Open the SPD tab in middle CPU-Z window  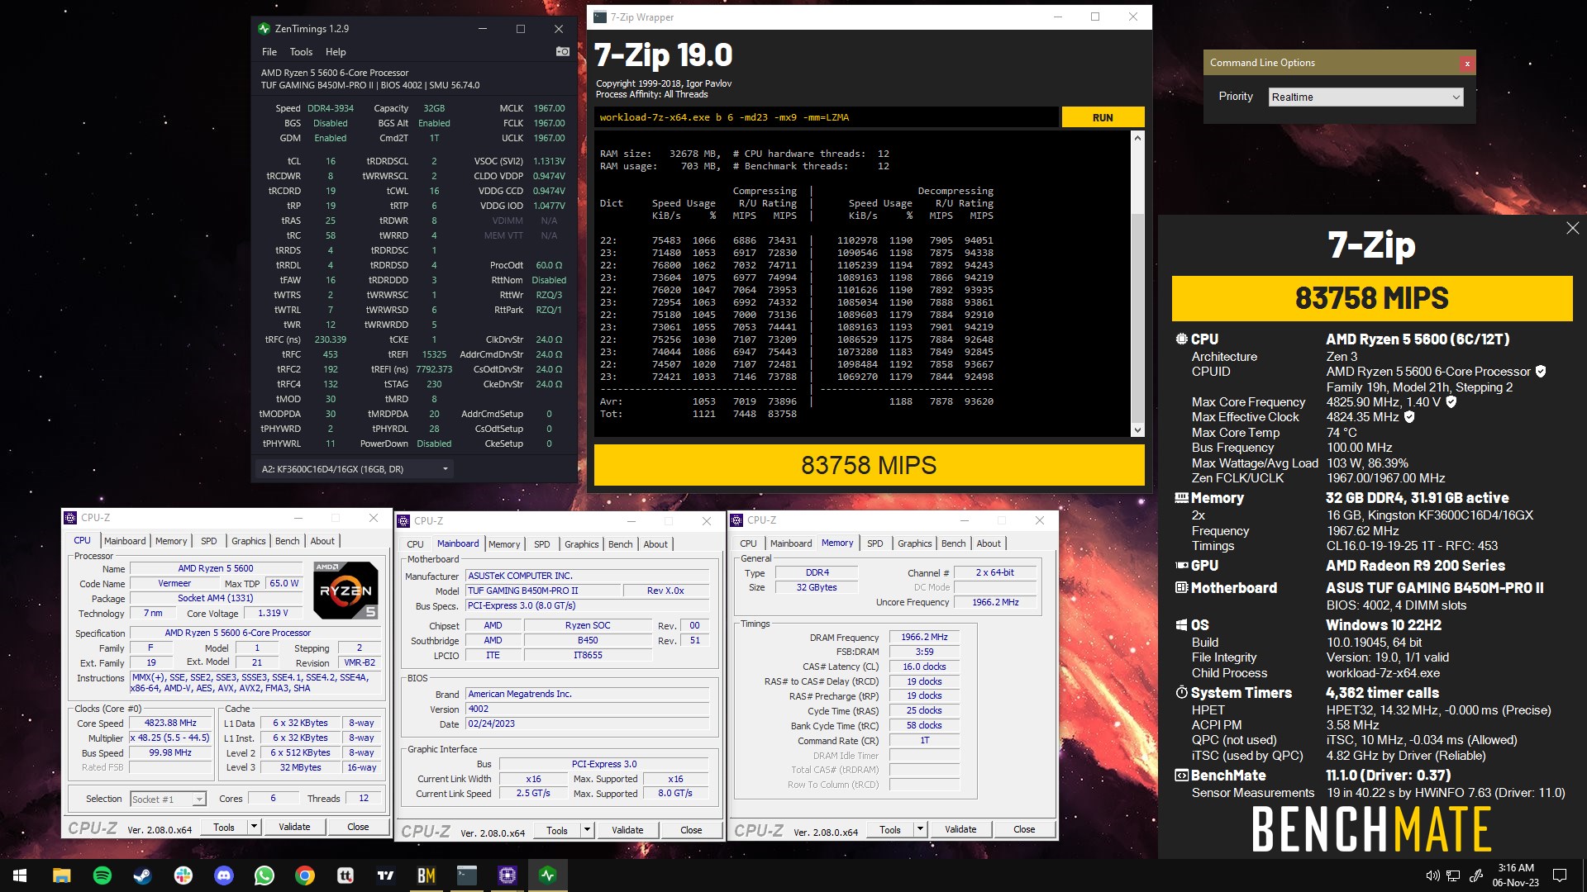(542, 544)
